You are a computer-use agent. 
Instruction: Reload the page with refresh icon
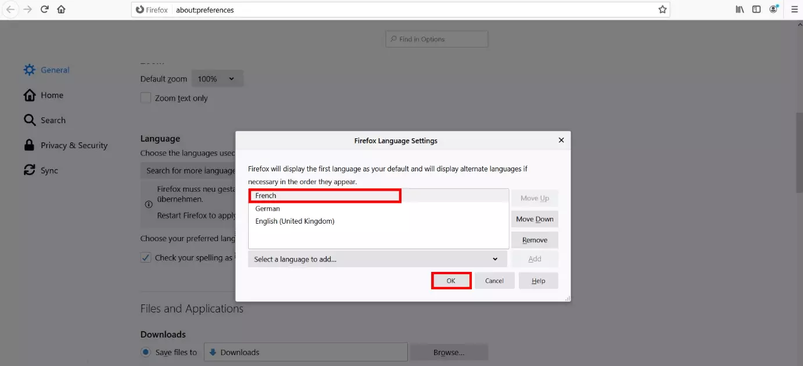tap(45, 9)
